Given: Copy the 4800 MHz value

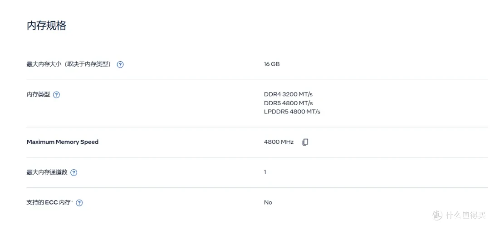Looking at the screenshot, I should tap(305, 142).
